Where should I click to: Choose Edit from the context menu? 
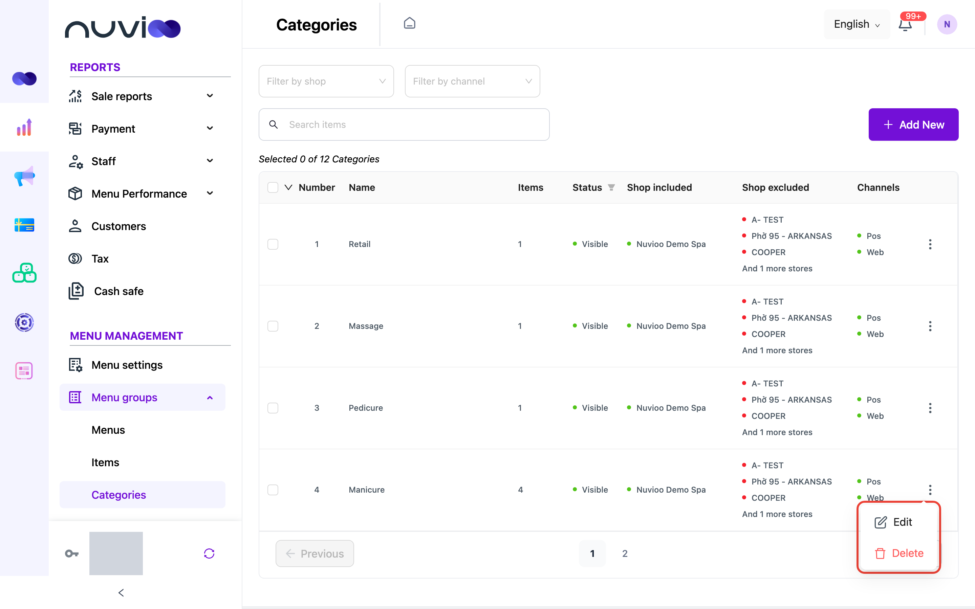click(x=898, y=522)
